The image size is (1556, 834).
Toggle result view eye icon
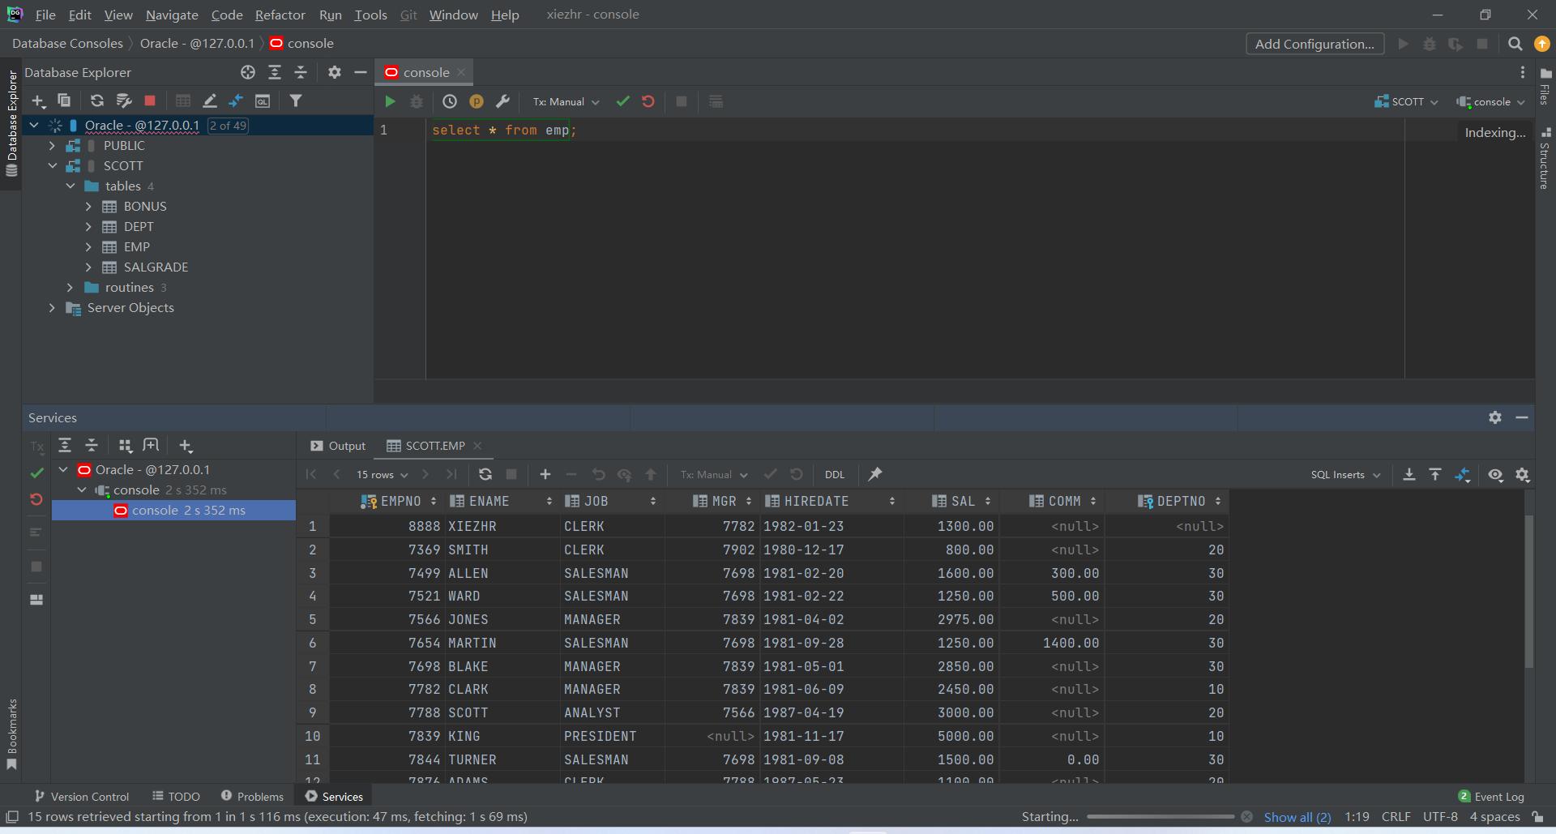pyautogui.click(x=1496, y=474)
